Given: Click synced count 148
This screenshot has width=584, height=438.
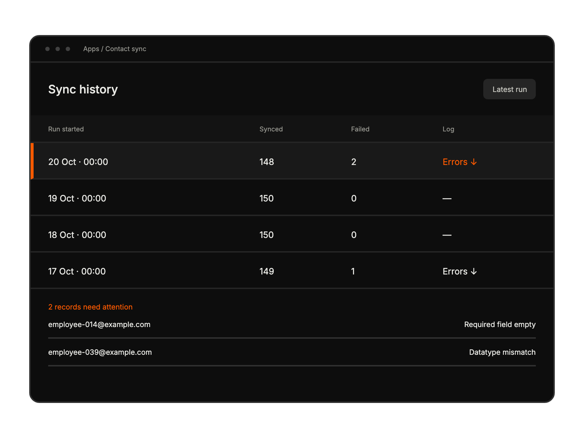Looking at the screenshot, I should (267, 162).
